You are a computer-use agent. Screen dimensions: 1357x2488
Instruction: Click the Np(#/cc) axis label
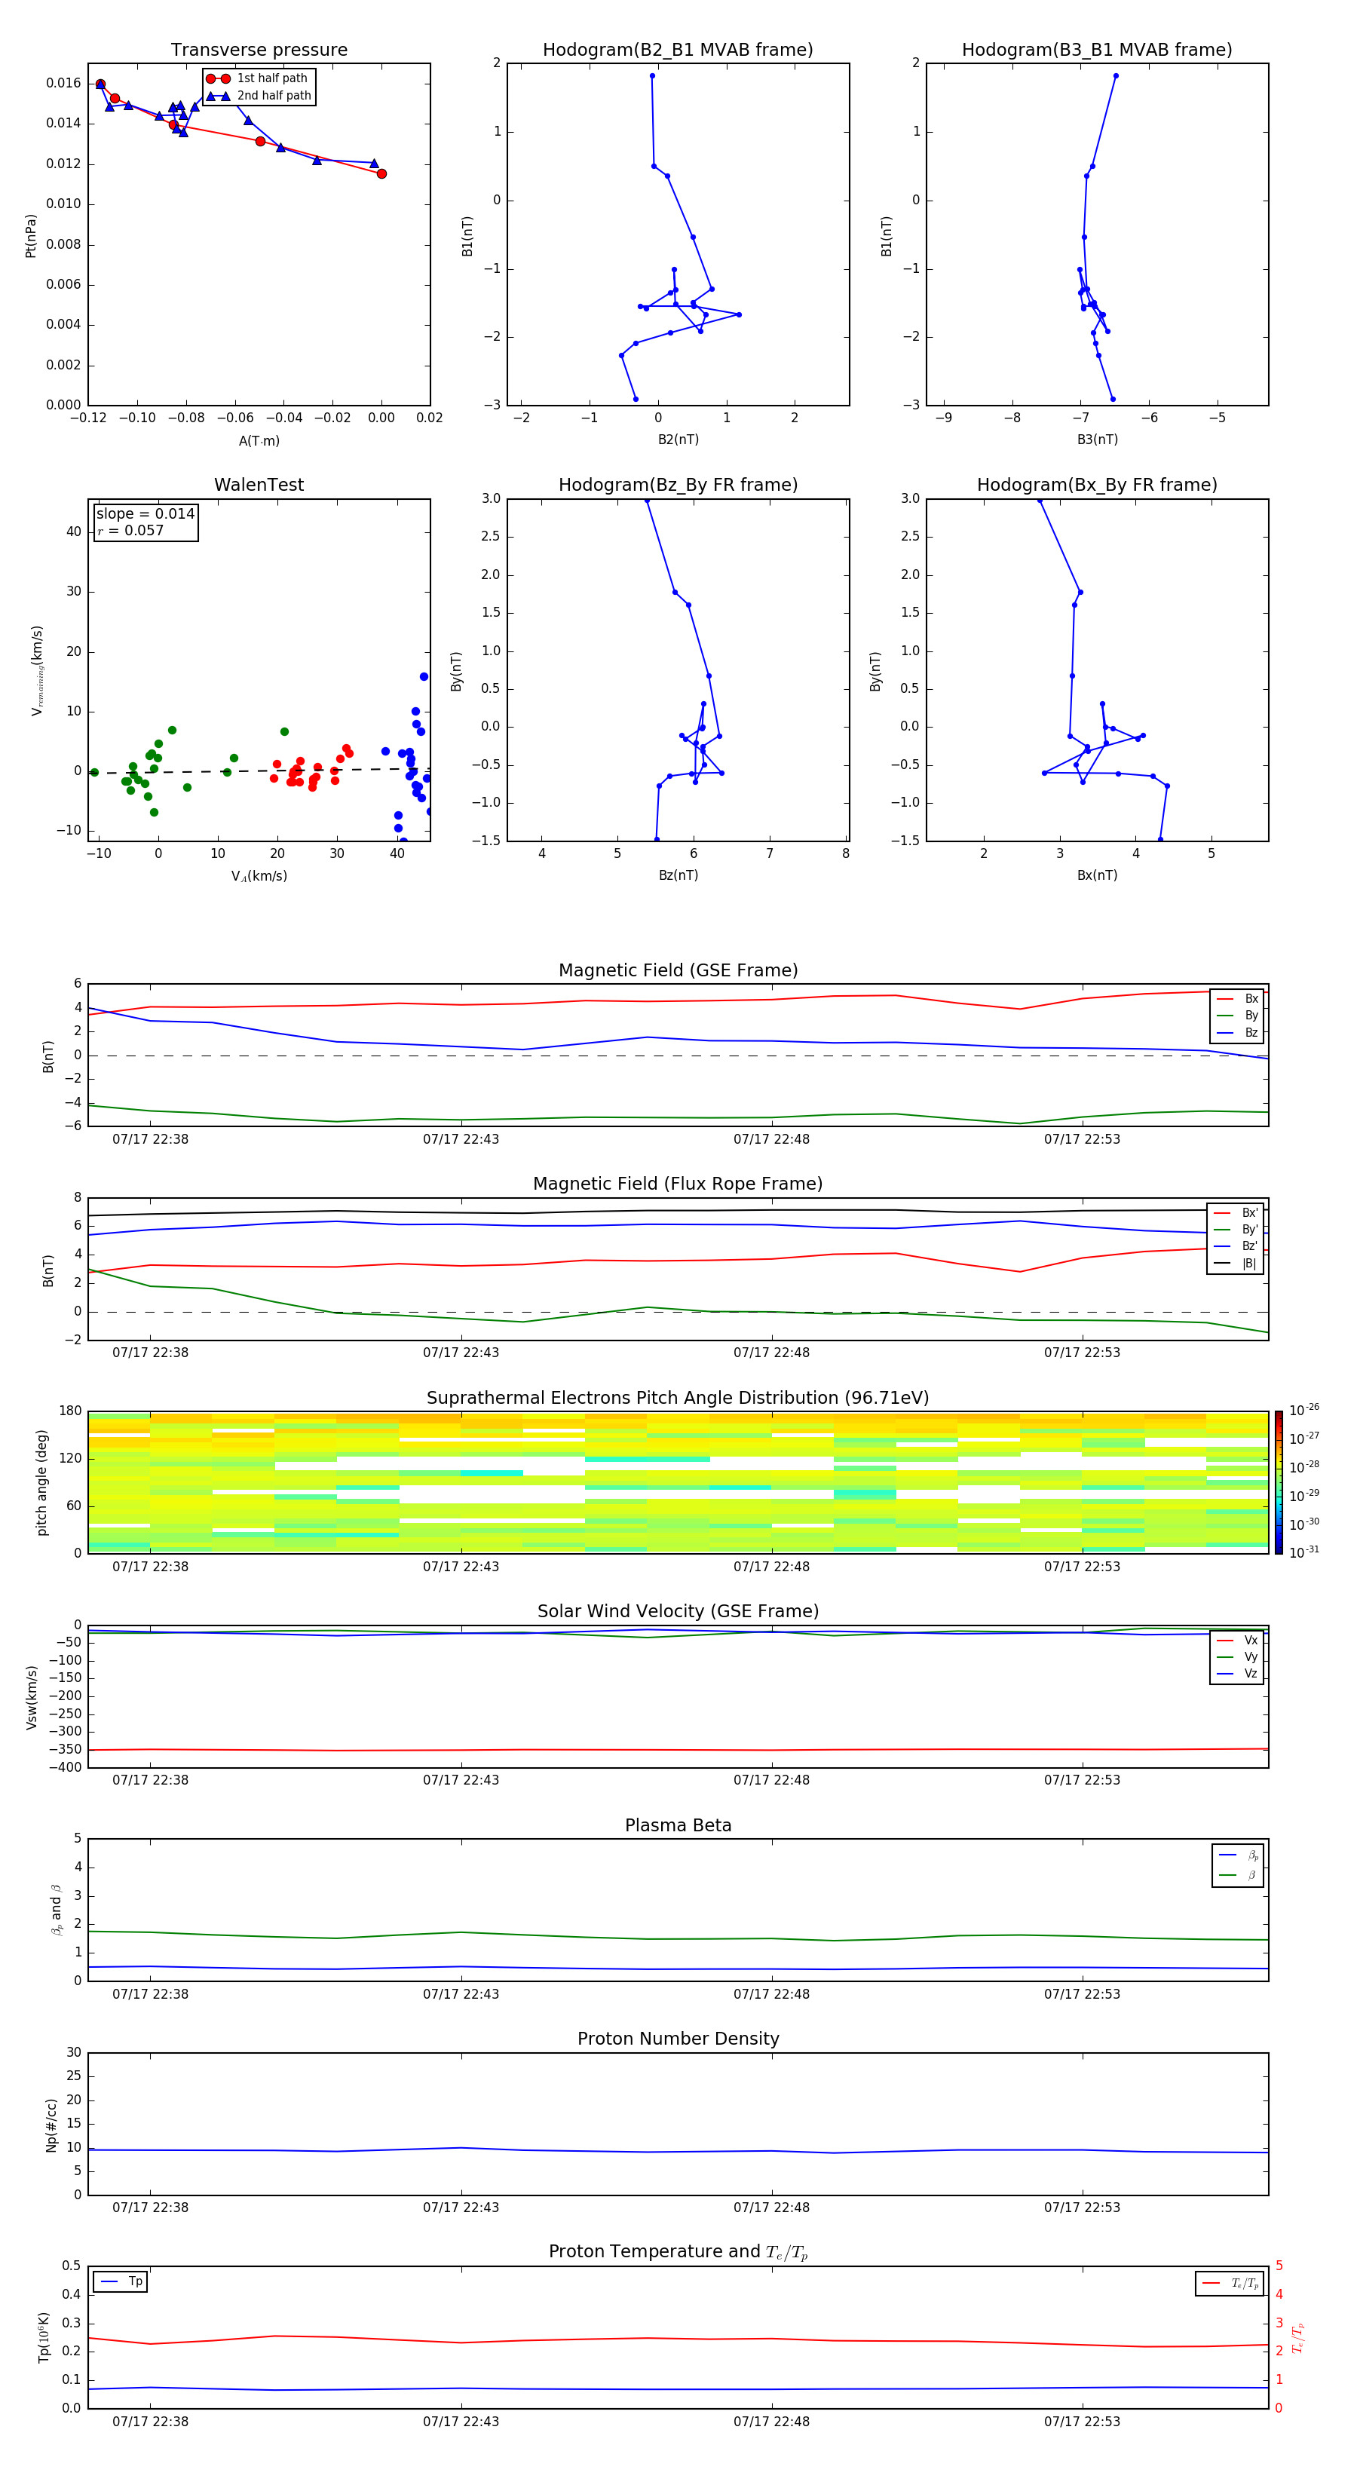[x=51, y=2125]
